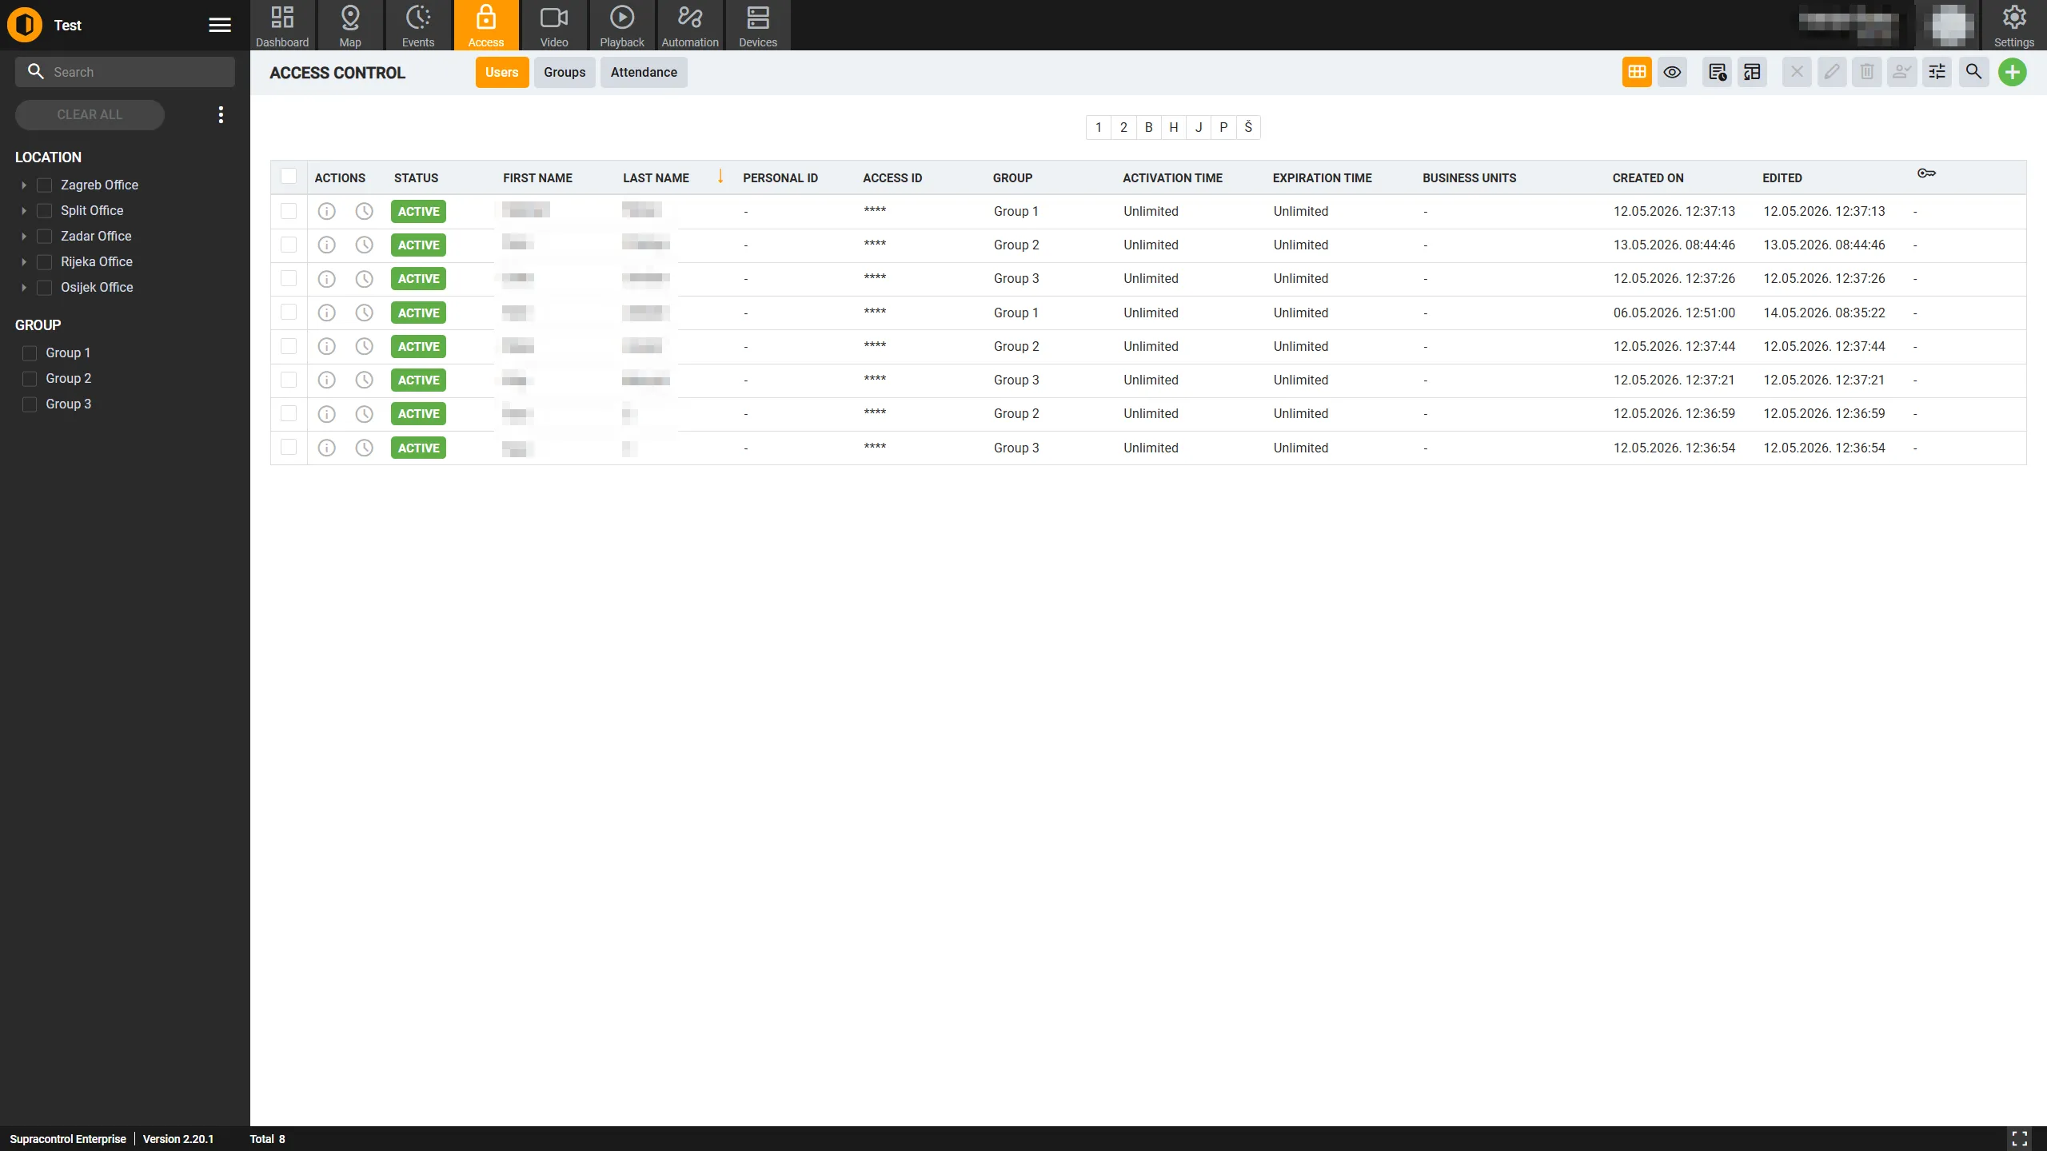Image resolution: width=2047 pixels, height=1151 pixels.
Task: Enable the Group 2 filter checkbox
Action: [x=30, y=378]
